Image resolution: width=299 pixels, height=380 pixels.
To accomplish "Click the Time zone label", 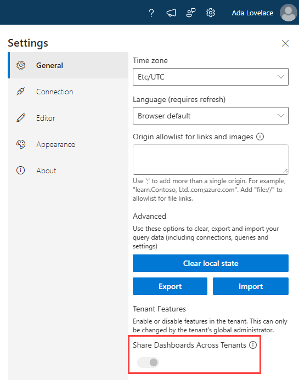I will click(x=150, y=60).
